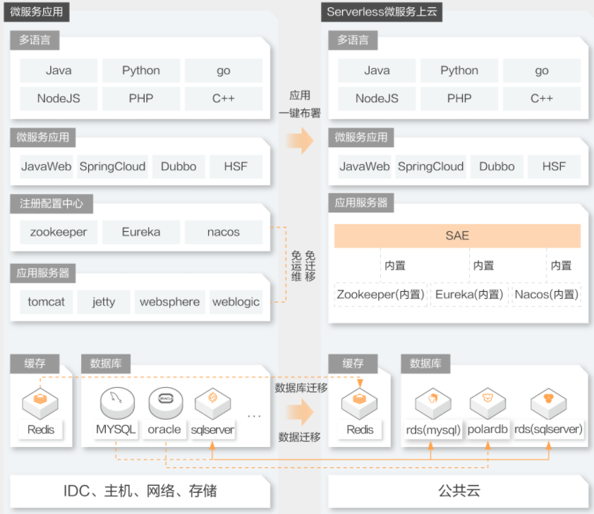
Task: Click 数据库 label in Serverless panel
Action: (x=425, y=364)
